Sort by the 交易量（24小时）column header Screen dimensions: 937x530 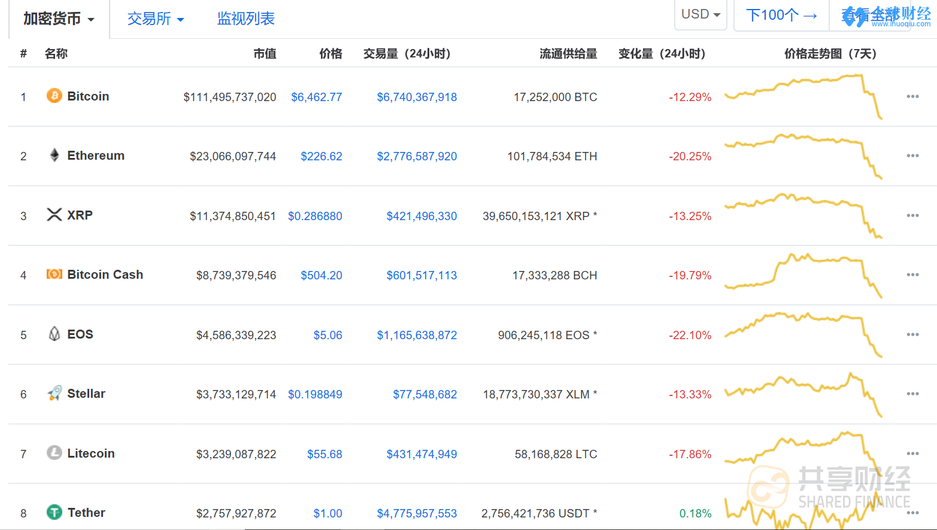click(407, 54)
